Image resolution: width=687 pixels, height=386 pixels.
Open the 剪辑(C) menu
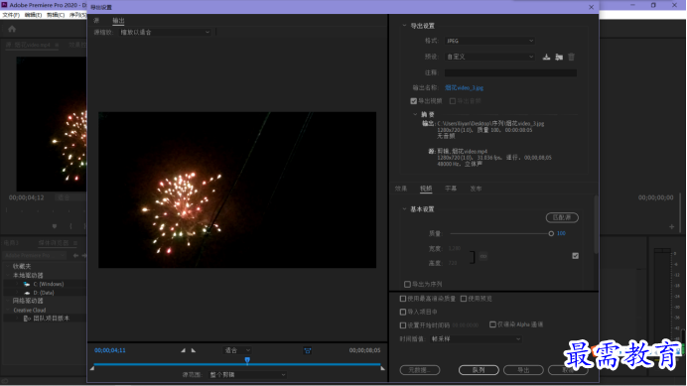point(56,15)
